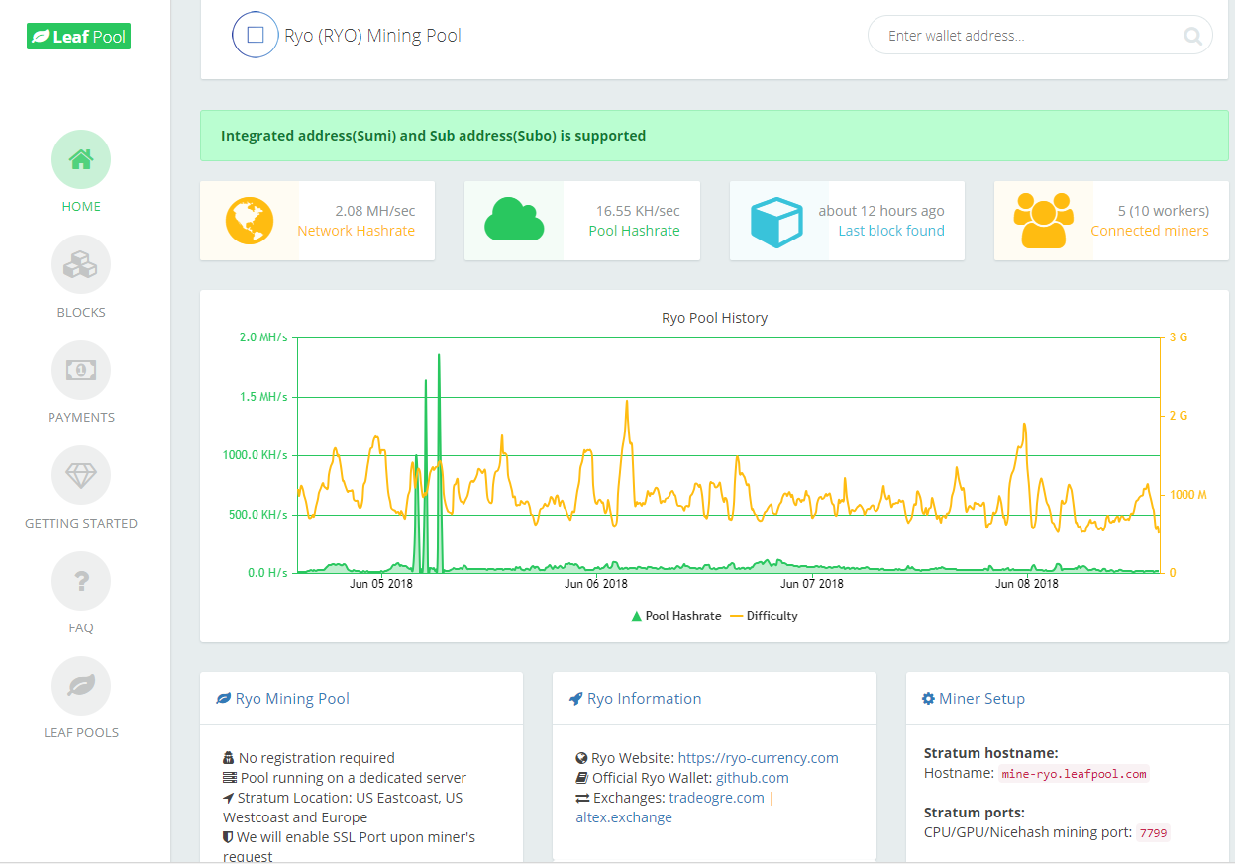Click the Ryo Mining Pool panel heading
Viewport: 1235px width, 864px height.
point(292,699)
